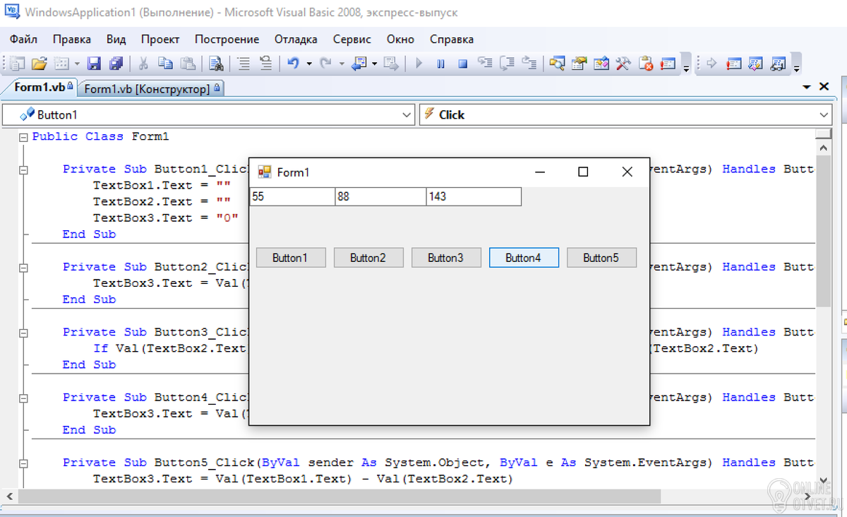This screenshot has height=517, width=847.
Task: Collapse the Public Class Form1 block
Action: pyautogui.click(x=23, y=137)
